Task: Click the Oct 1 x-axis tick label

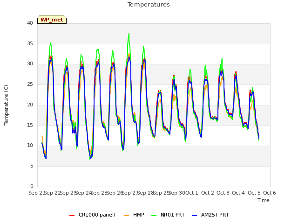Action: [x=191, y=193]
